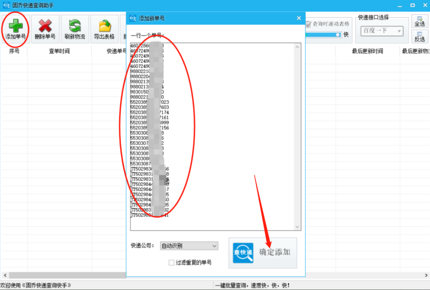Maximize the main application window

coord(412,6)
